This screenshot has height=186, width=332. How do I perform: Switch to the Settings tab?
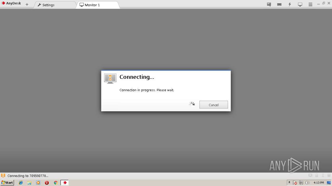point(54,5)
